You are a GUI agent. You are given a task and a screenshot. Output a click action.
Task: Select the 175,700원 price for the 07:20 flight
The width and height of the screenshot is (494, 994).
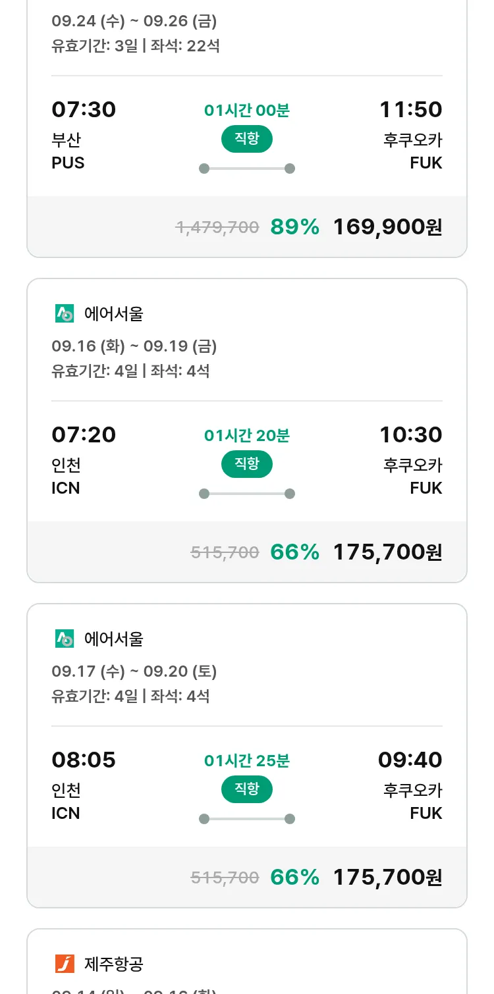pos(387,552)
